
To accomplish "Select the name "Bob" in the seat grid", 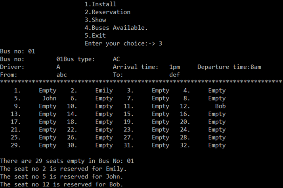I will coord(220,106).
